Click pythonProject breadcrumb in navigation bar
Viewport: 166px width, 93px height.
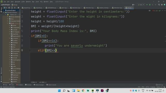click(5, 5)
